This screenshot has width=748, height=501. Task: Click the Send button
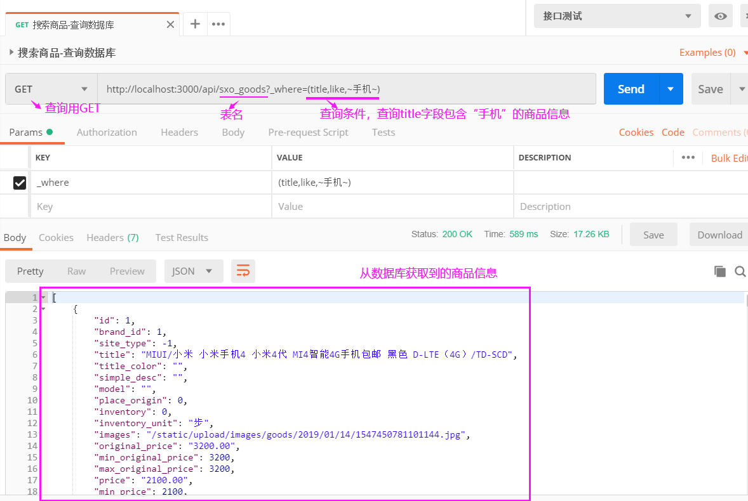coord(631,89)
